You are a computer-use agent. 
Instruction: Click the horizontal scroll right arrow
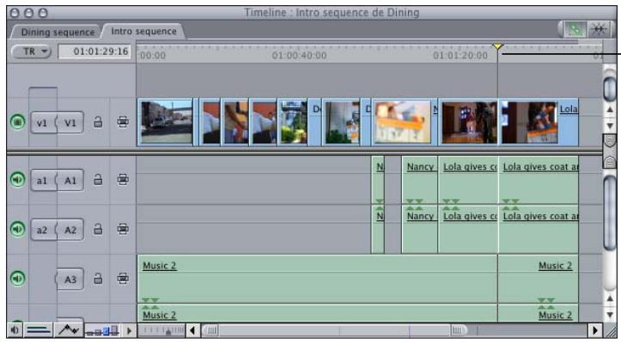point(595,330)
